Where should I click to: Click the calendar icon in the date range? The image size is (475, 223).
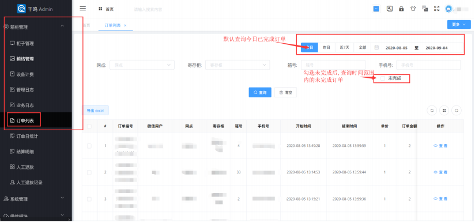(376, 48)
